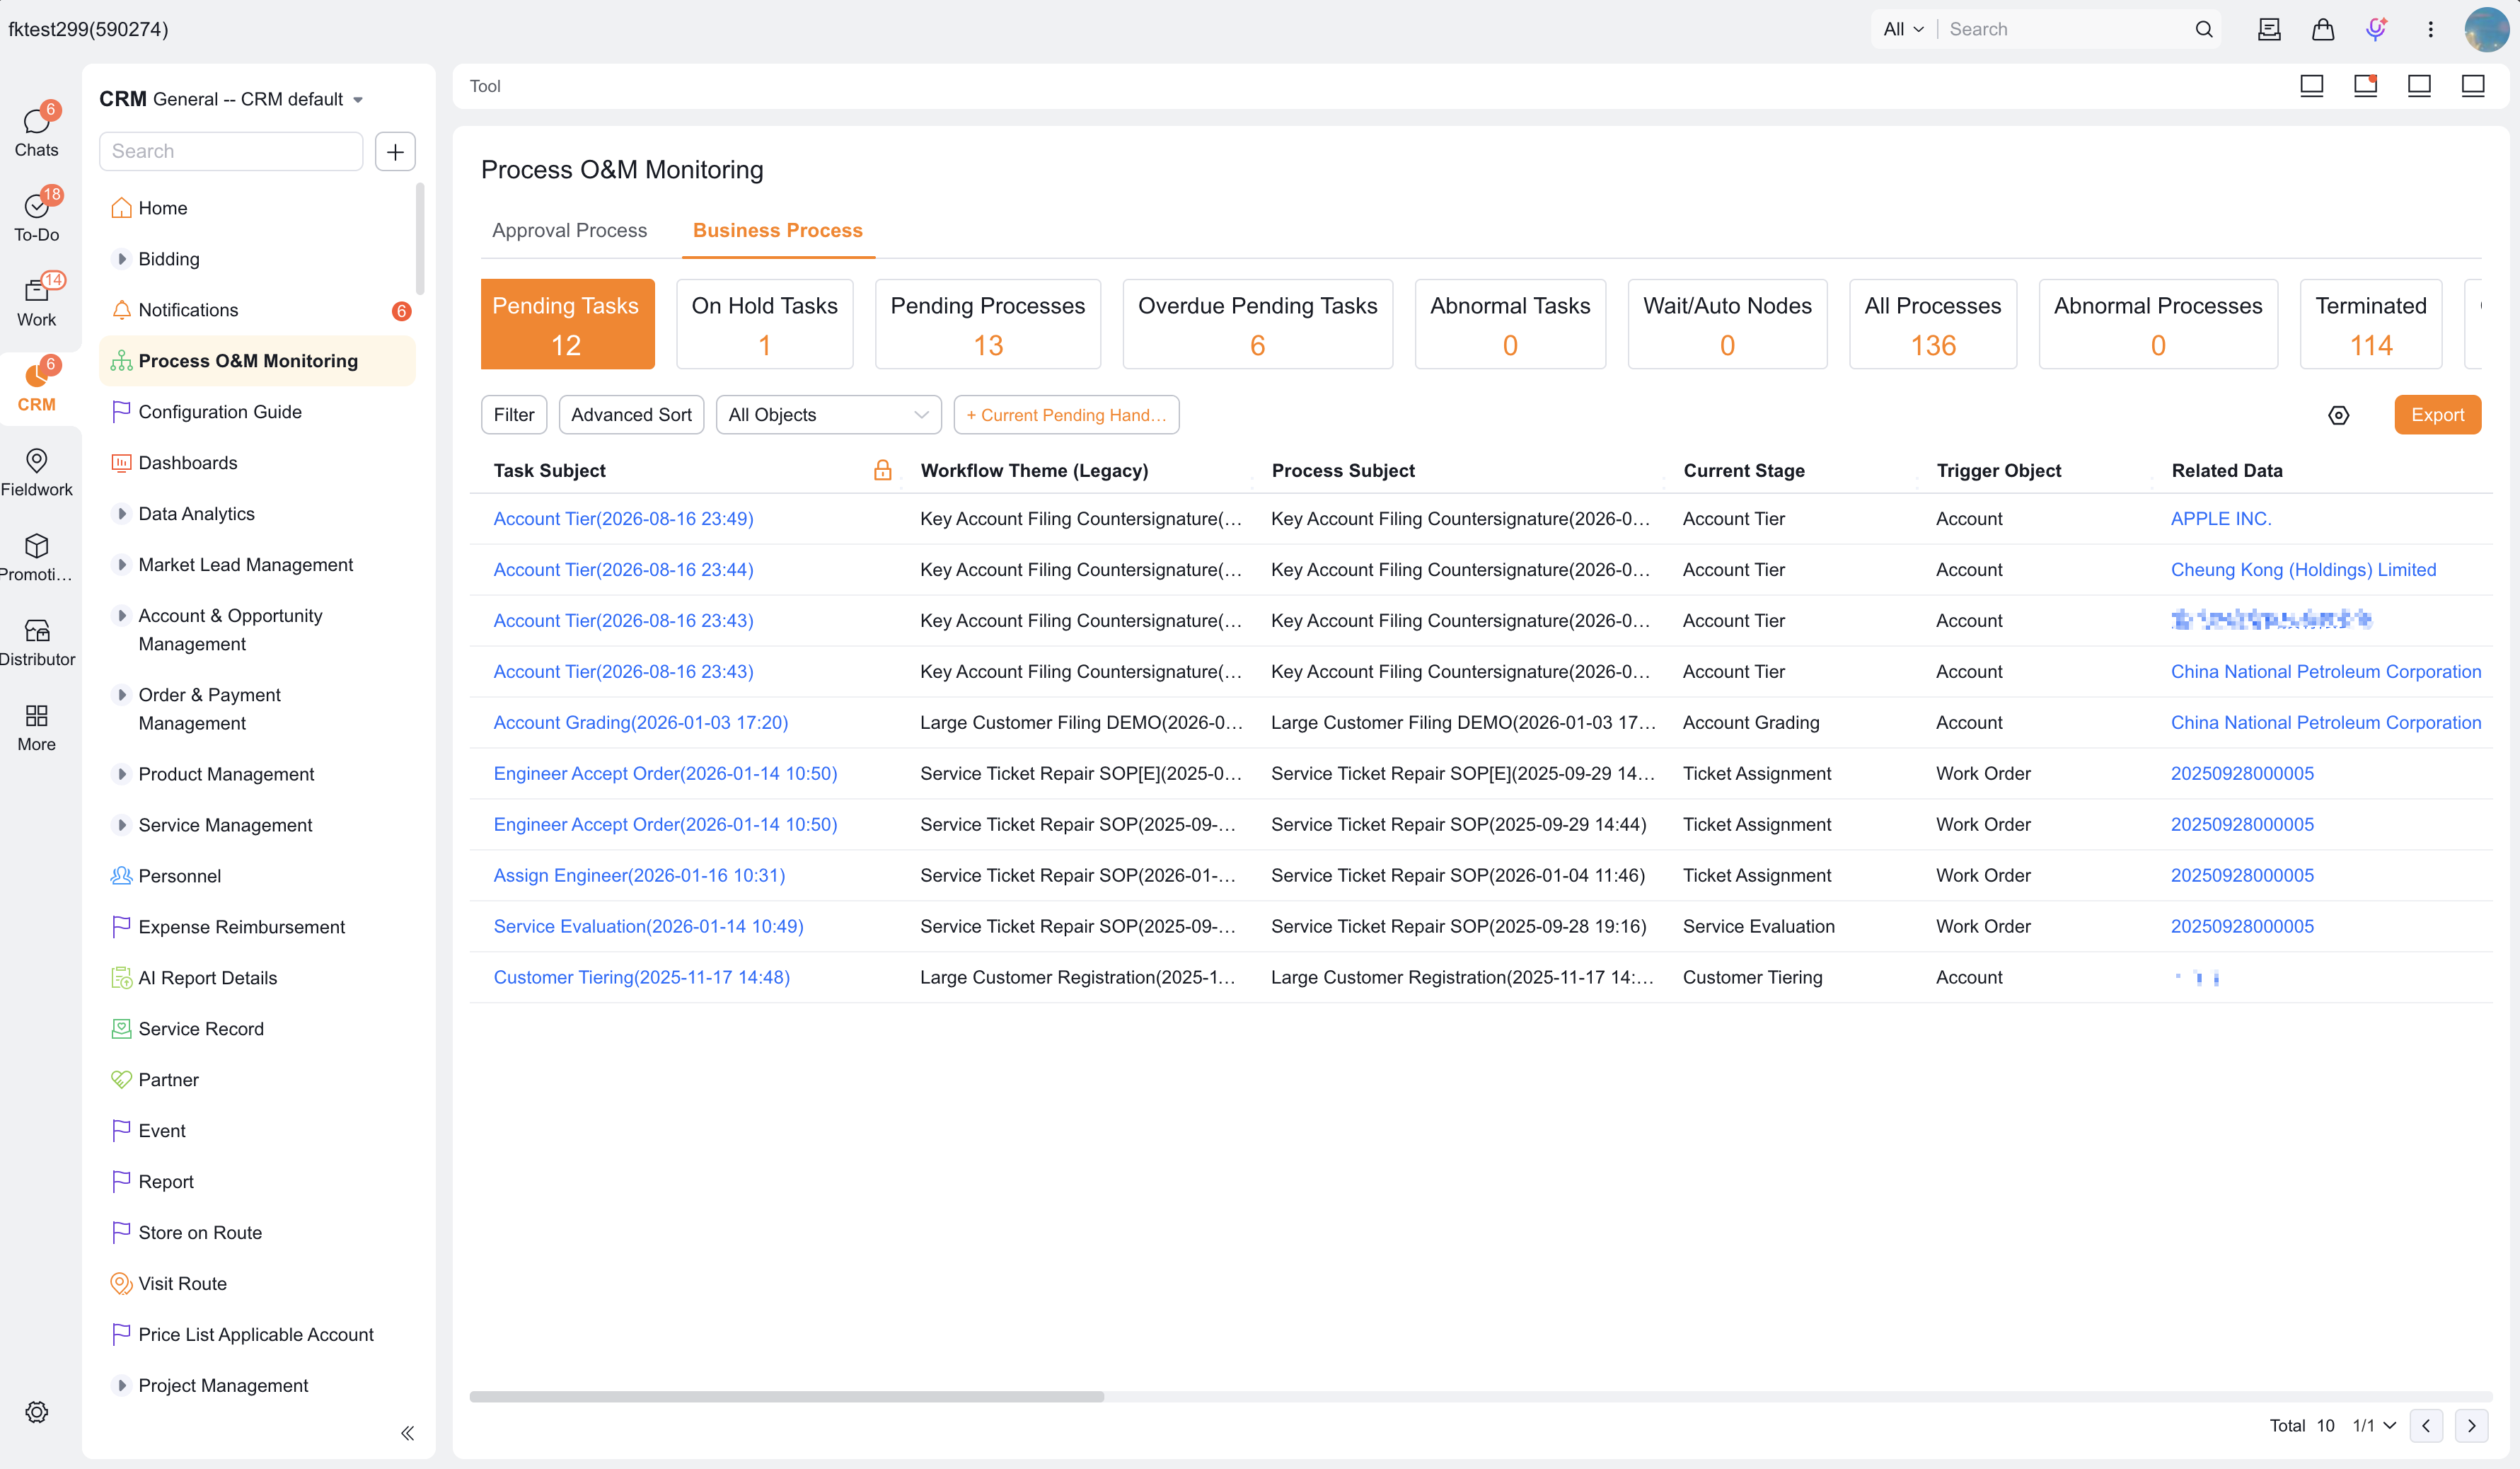Screen dimensions: 2520x1469
Task: Open the Promotion section icon
Action: point(37,546)
